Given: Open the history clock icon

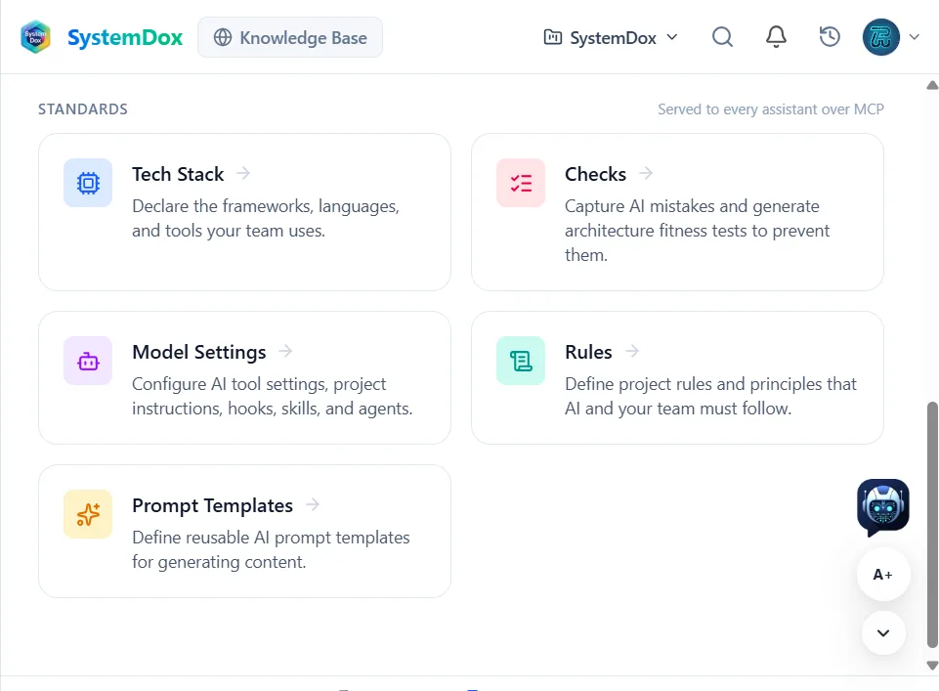Looking at the screenshot, I should click(x=830, y=37).
